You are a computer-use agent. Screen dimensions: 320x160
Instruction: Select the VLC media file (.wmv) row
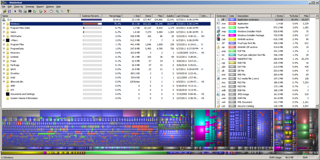(263, 79)
